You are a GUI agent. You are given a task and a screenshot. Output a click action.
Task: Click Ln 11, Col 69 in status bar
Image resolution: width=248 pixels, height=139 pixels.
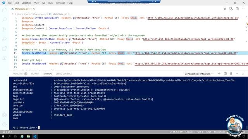click(176, 132)
